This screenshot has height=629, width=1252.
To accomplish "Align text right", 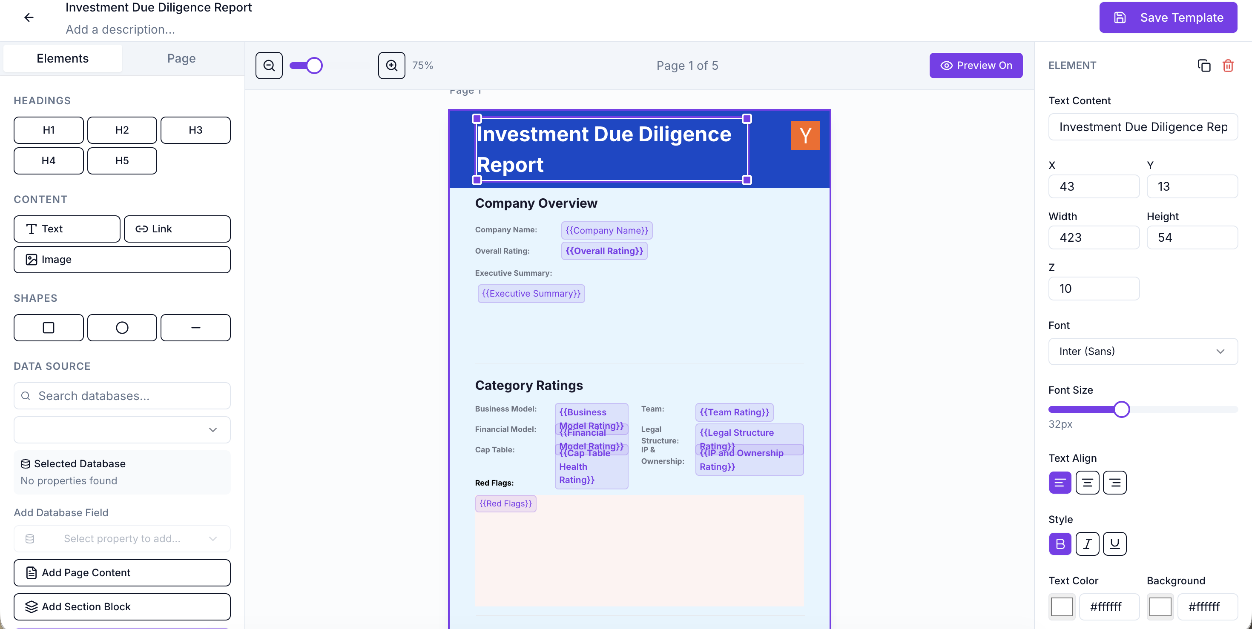I will click(1114, 483).
